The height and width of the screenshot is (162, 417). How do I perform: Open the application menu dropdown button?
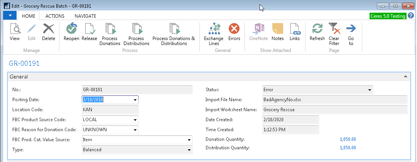tap(10, 15)
